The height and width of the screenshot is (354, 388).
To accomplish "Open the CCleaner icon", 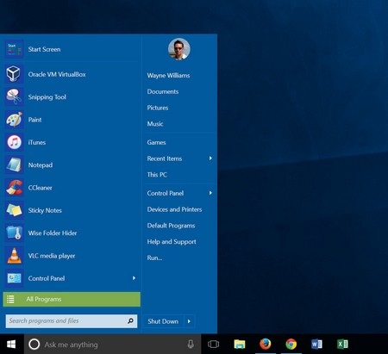I will click(x=14, y=188).
